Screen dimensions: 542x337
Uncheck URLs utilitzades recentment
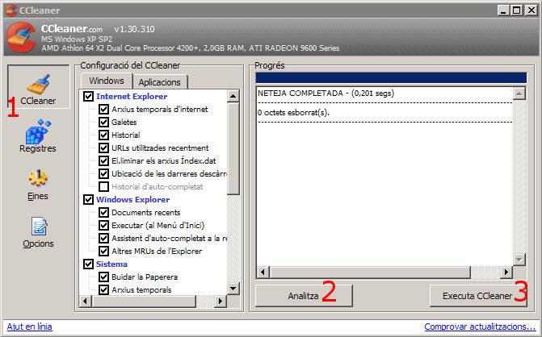(103, 148)
